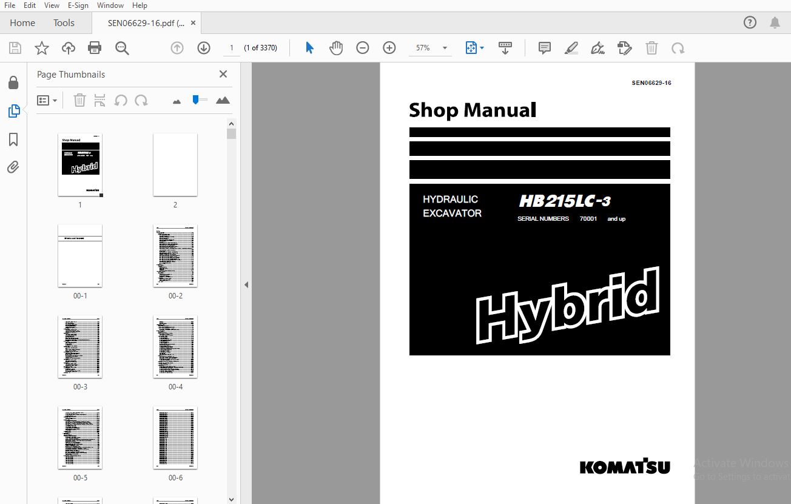
Task: Open the thumbnails panel options dropdown
Action: pyautogui.click(x=47, y=100)
